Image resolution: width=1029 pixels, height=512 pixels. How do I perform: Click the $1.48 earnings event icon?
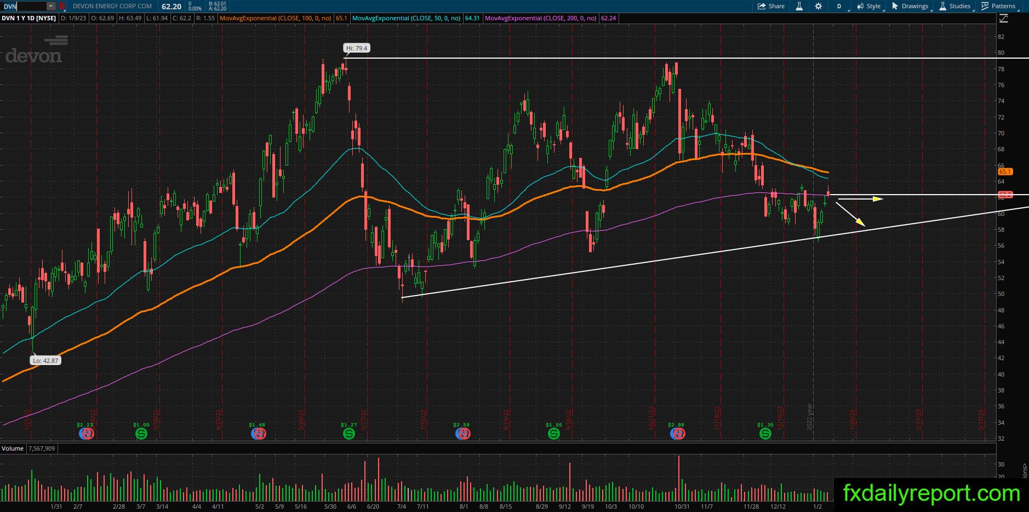[x=258, y=434]
